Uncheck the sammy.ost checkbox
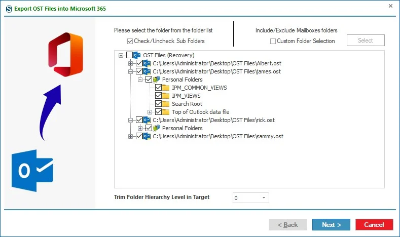The image size is (400, 237). coord(139,136)
